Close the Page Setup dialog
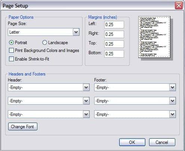The width and height of the screenshot is (185, 151). tap(179, 6)
